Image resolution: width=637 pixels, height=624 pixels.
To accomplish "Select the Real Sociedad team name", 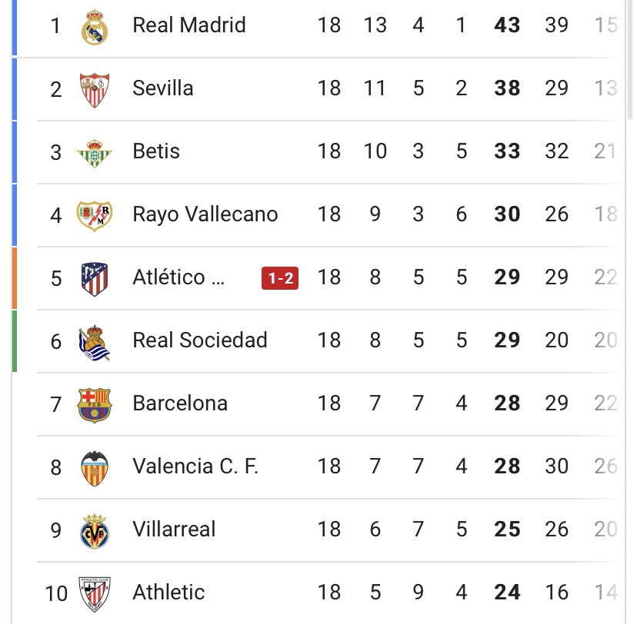I will click(x=200, y=340).
